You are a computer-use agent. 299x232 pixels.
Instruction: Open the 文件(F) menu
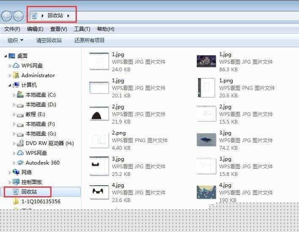[12, 29]
